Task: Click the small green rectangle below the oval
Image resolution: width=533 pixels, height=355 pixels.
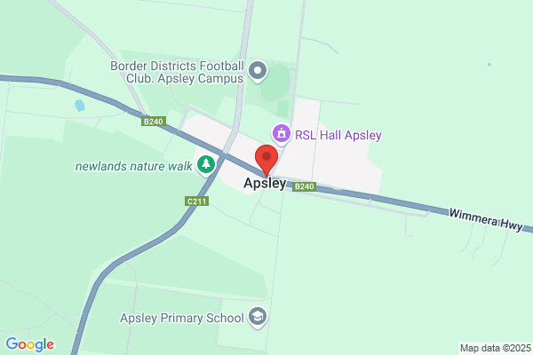Action: click(x=282, y=108)
